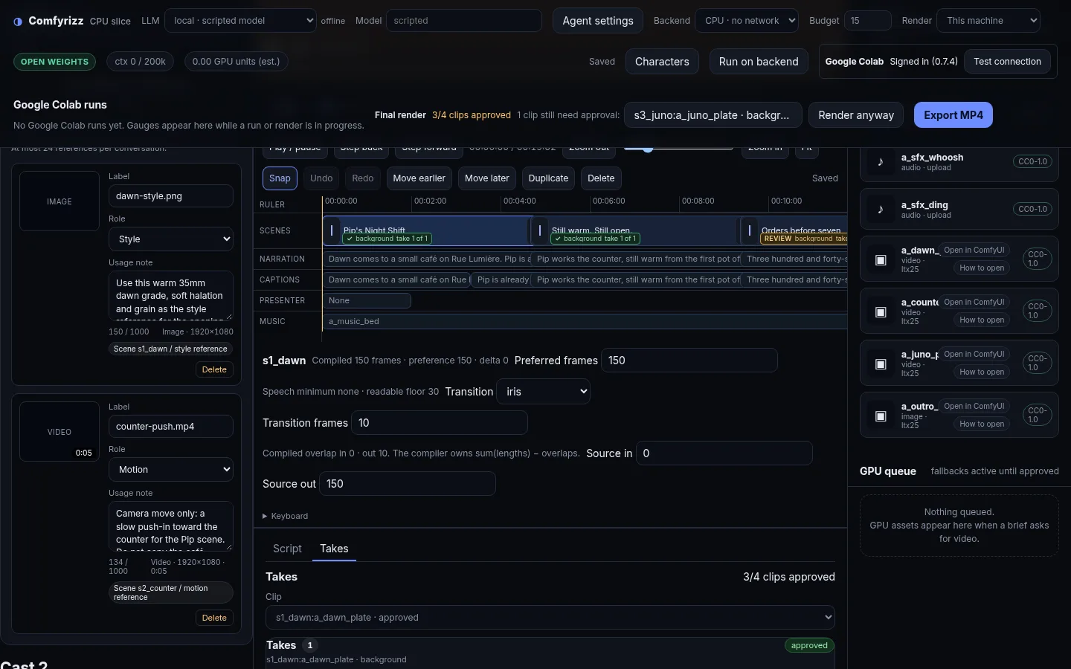Click How to open for a_outro_ asset

tap(982, 424)
